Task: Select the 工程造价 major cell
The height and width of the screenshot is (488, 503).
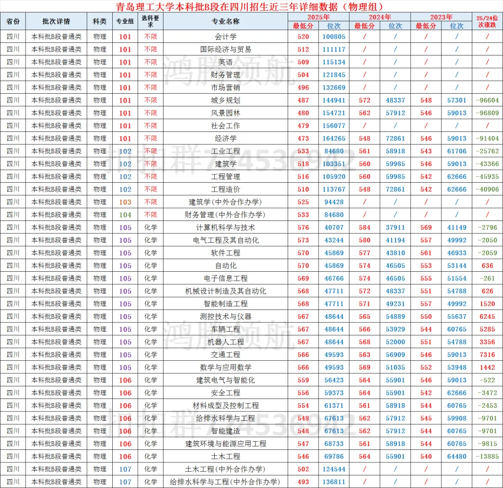Action: point(225,189)
